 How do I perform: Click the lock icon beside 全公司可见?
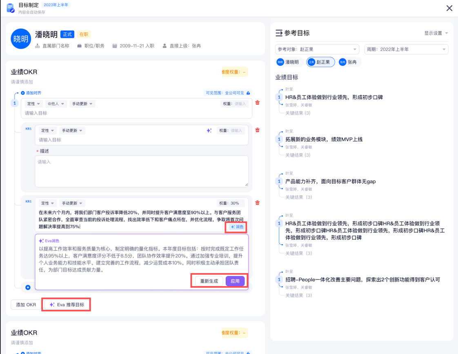pyautogui.click(x=248, y=93)
